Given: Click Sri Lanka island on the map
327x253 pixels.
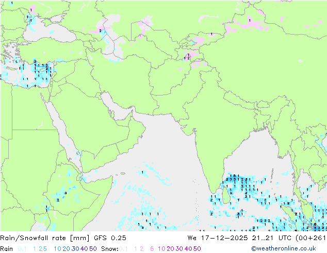Looking at the screenshot, I should [x=227, y=195].
